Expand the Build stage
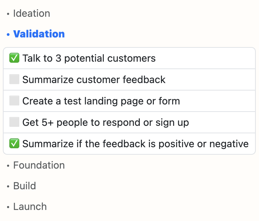 (25, 186)
